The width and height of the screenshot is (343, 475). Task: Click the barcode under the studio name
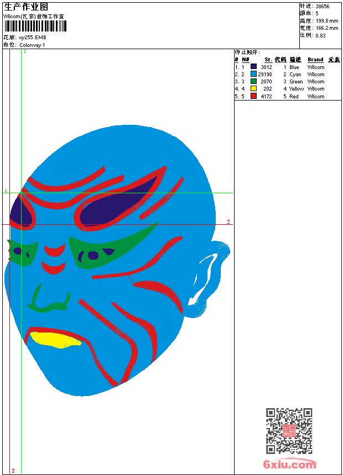(35, 26)
